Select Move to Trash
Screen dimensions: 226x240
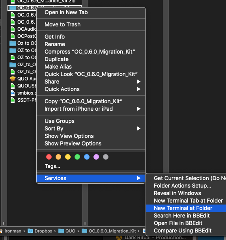point(91,24)
